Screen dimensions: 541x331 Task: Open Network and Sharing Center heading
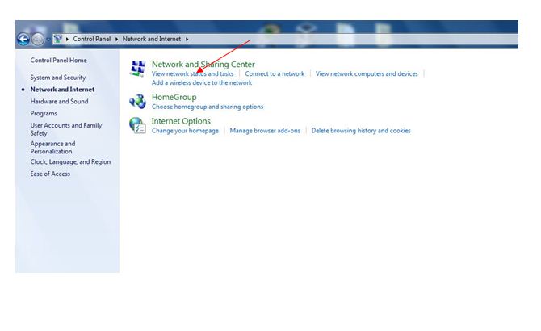coord(203,64)
